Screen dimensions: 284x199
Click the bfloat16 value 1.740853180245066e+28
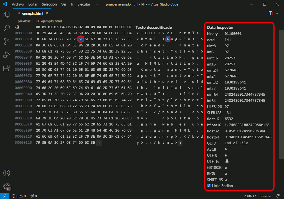247,125
